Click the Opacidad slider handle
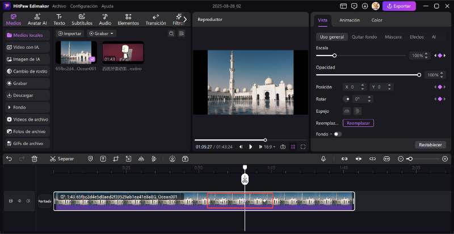Screen dimensions: 454x234 419,75
